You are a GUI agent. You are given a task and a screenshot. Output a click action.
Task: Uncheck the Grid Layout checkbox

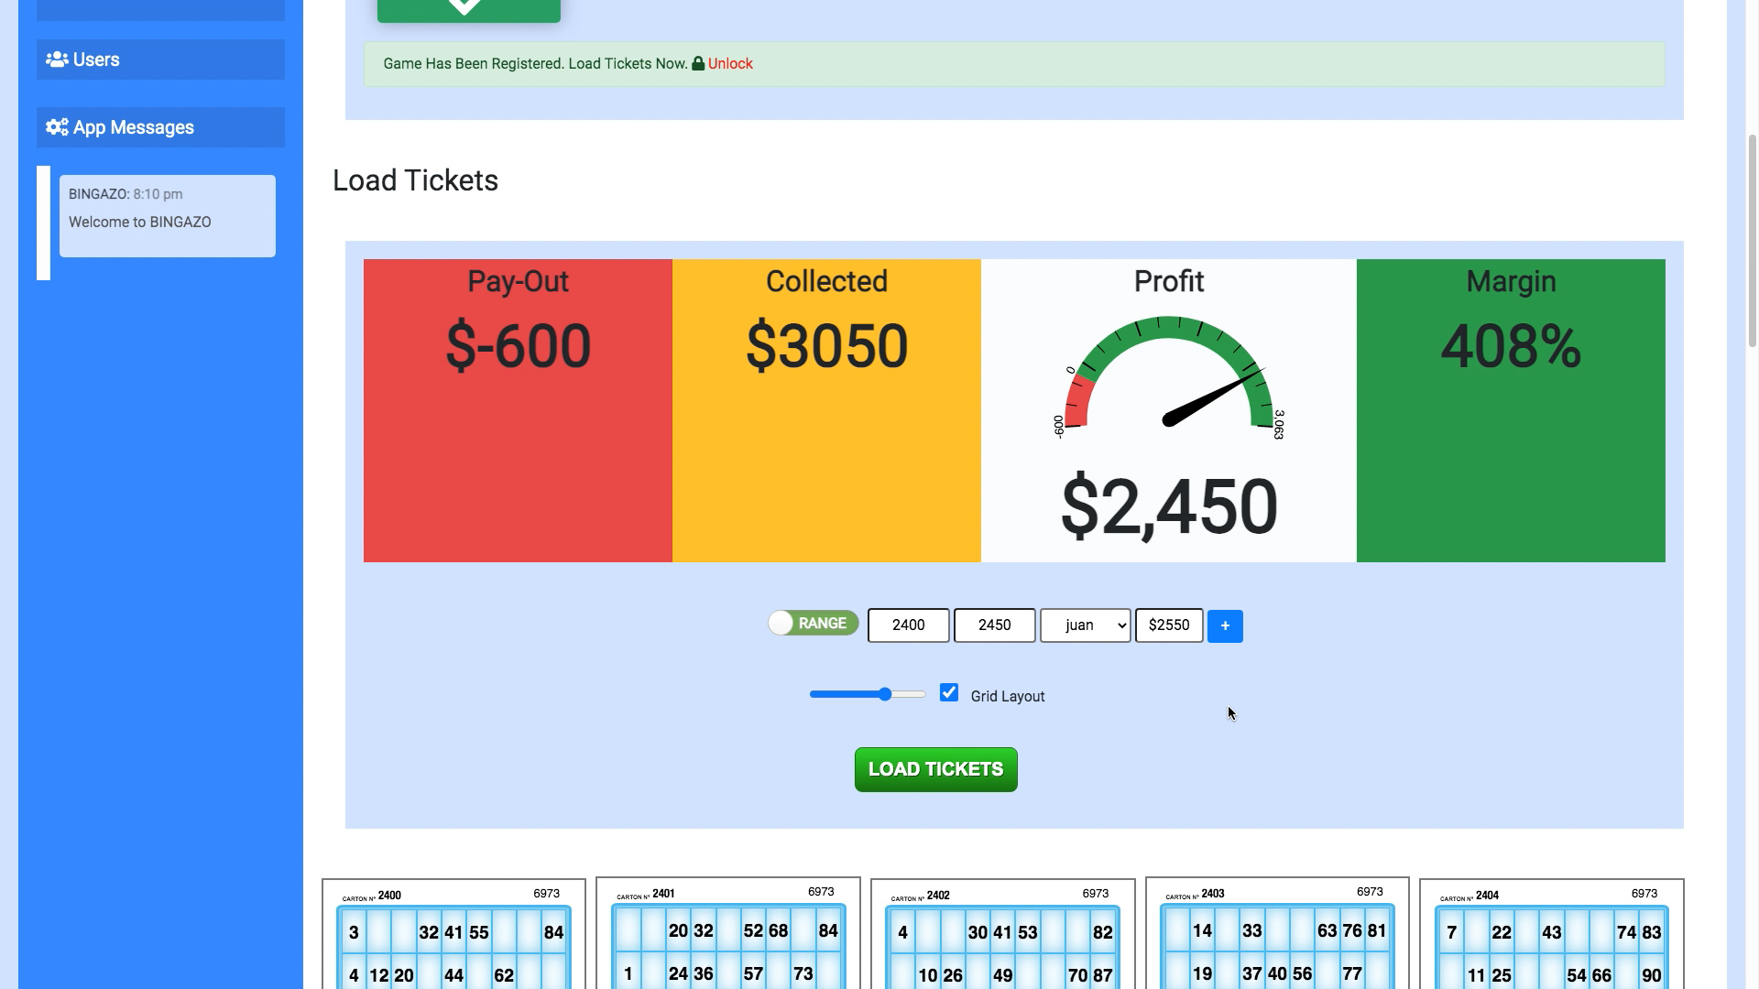[949, 693]
